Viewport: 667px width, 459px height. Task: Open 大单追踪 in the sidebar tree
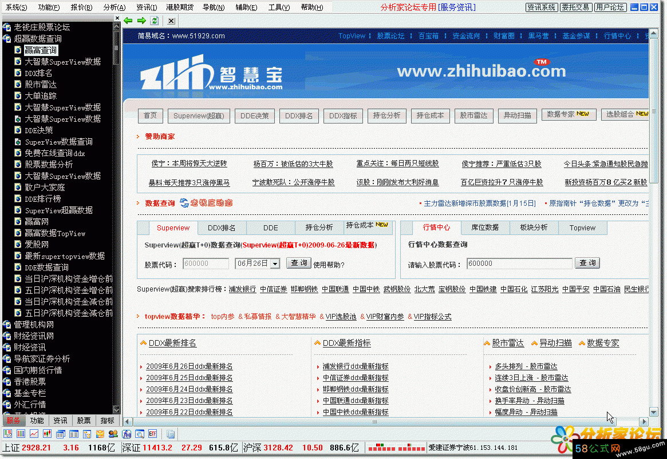(x=41, y=97)
